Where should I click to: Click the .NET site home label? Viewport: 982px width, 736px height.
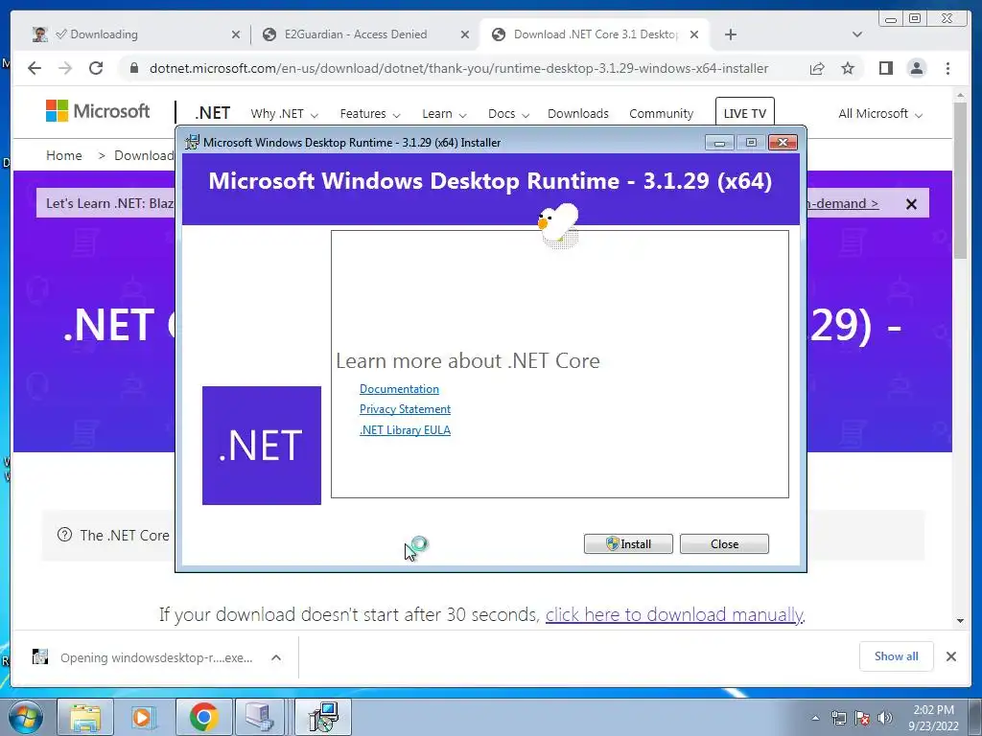[x=213, y=113]
